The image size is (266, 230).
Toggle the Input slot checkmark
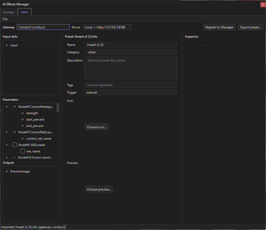point(7,45)
